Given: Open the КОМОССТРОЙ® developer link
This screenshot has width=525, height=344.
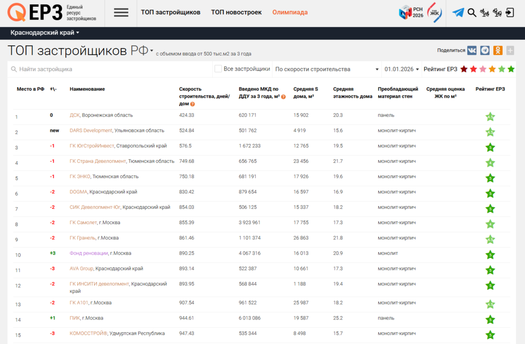Looking at the screenshot, I should point(88,334).
